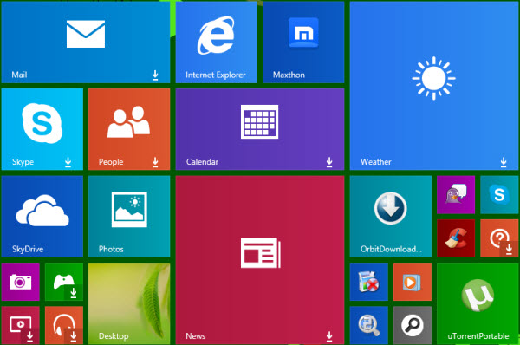The width and height of the screenshot is (520, 345).
Task: Open the Calendar tile
Action: (260, 129)
